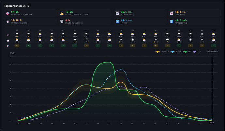Click the top cloud icon for hour 05
Image resolution: width=225 pixels, height=131 pixels.
pos(17,34)
